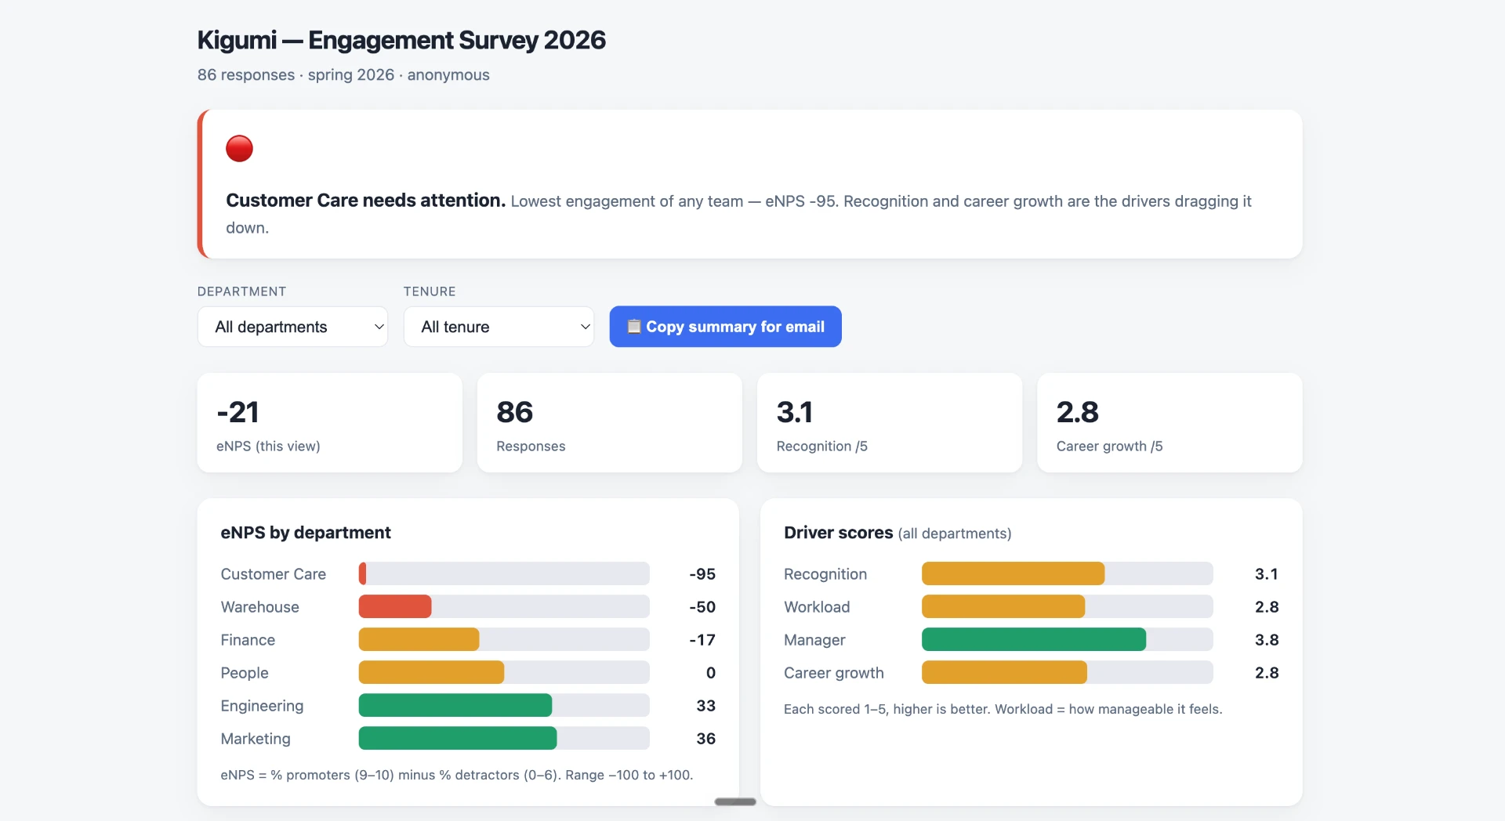This screenshot has height=821, width=1505.
Task: Click the Workload driver score bar
Action: click(x=1067, y=606)
